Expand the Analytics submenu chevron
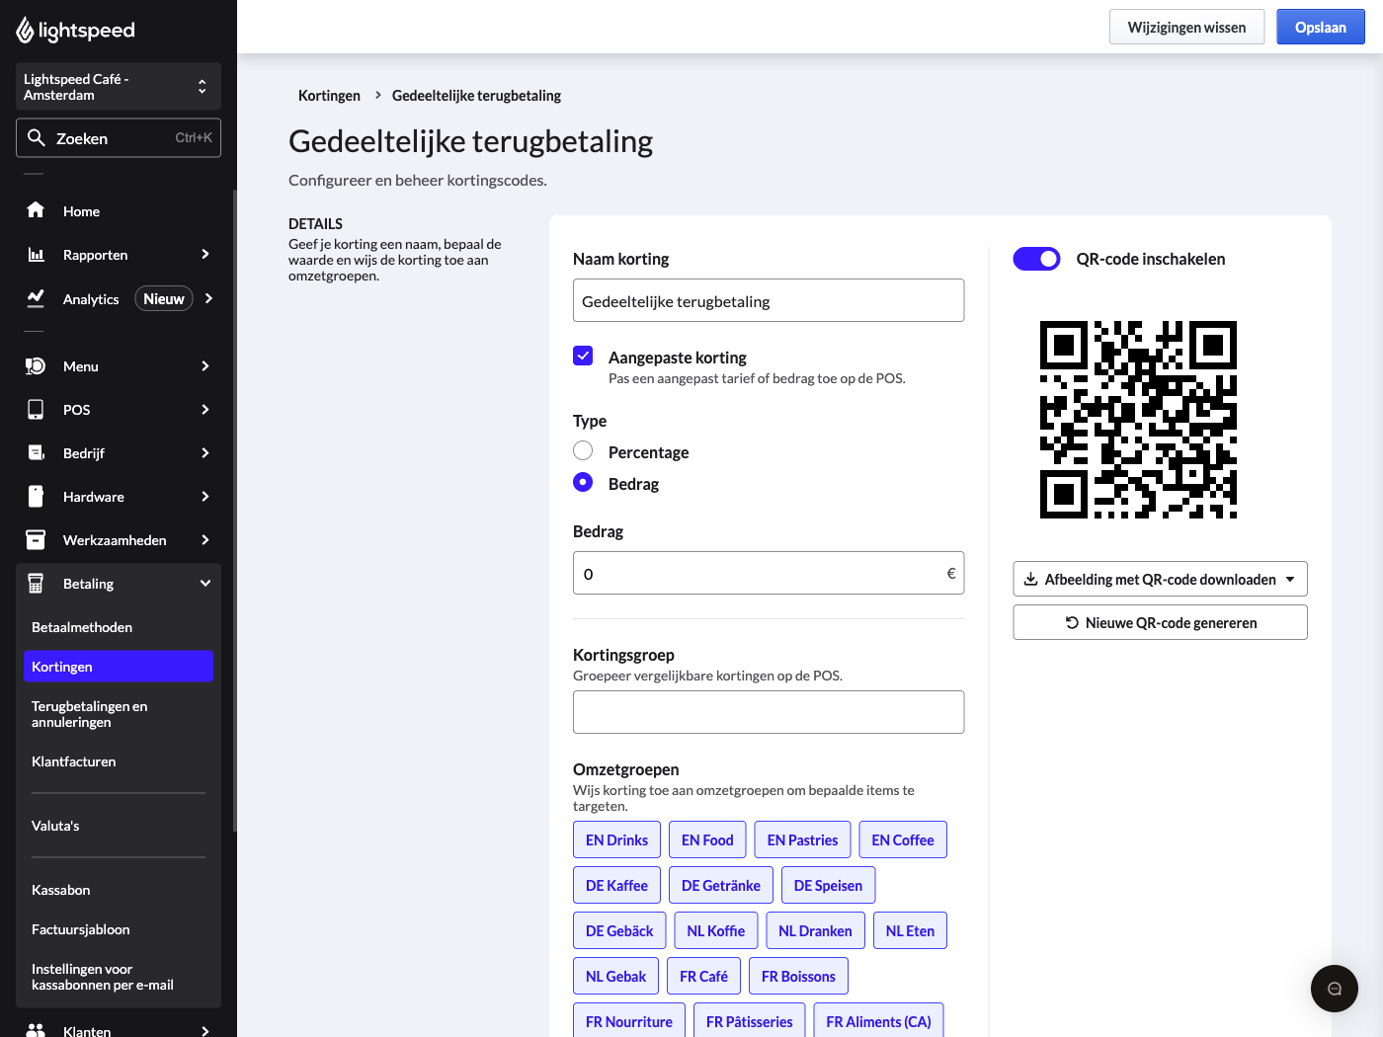This screenshot has height=1037, width=1383. [208, 298]
